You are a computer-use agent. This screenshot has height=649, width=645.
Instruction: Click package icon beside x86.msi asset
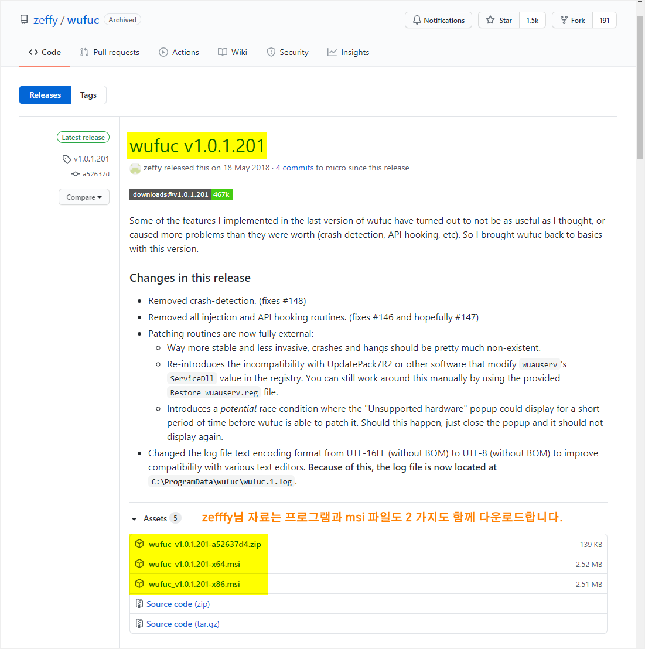point(139,583)
